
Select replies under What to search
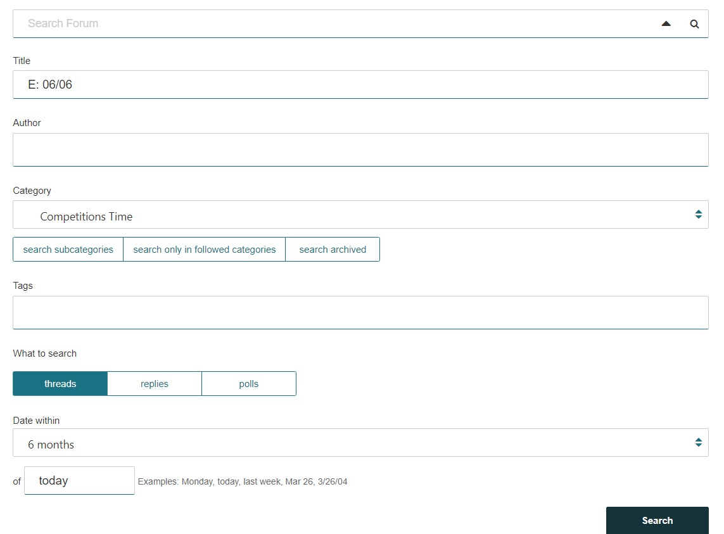click(x=154, y=383)
